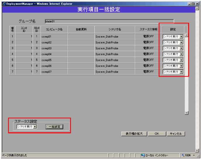Click System_DiskProbe scenario in comp01 row
This screenshot has height=159, width=201.
coord(107,37)
